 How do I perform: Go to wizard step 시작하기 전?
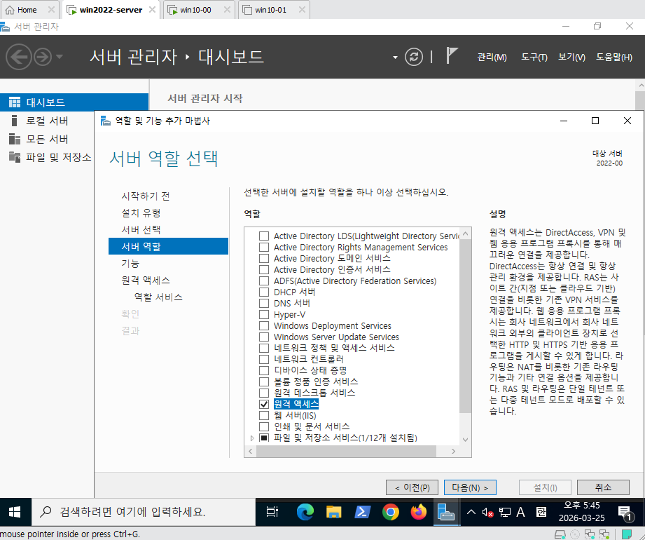click(x=146, y=196)
